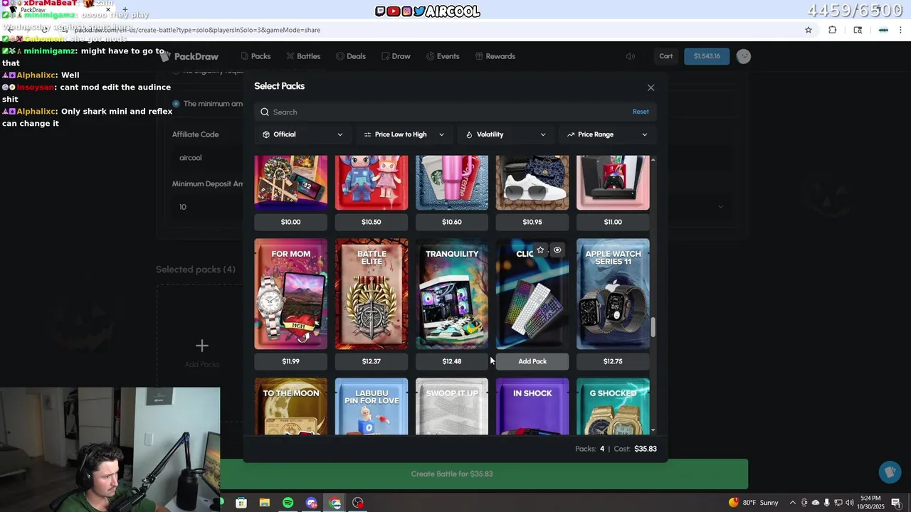Close the Select Packs dialog

[651, 87]
